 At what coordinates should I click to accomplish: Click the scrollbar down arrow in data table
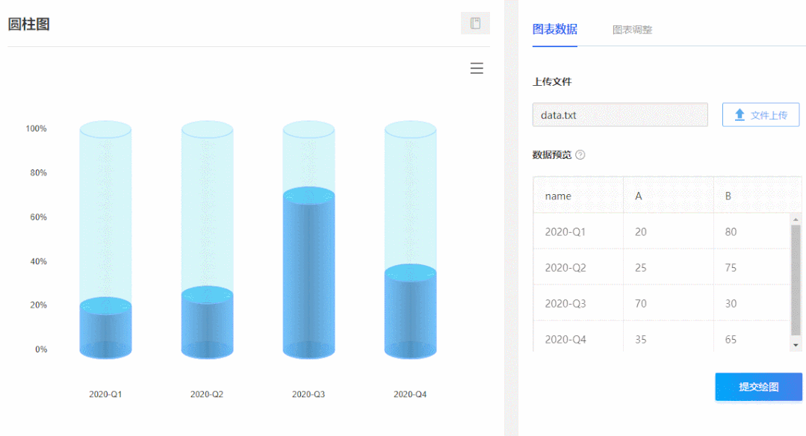[x=796, y=345]
